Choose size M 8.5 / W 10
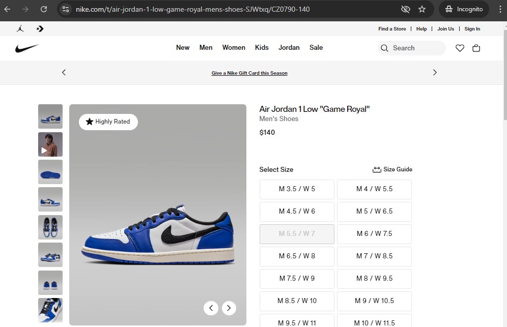 297,301
